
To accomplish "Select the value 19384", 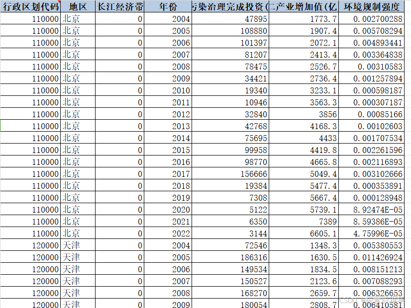I will (230, 185).
